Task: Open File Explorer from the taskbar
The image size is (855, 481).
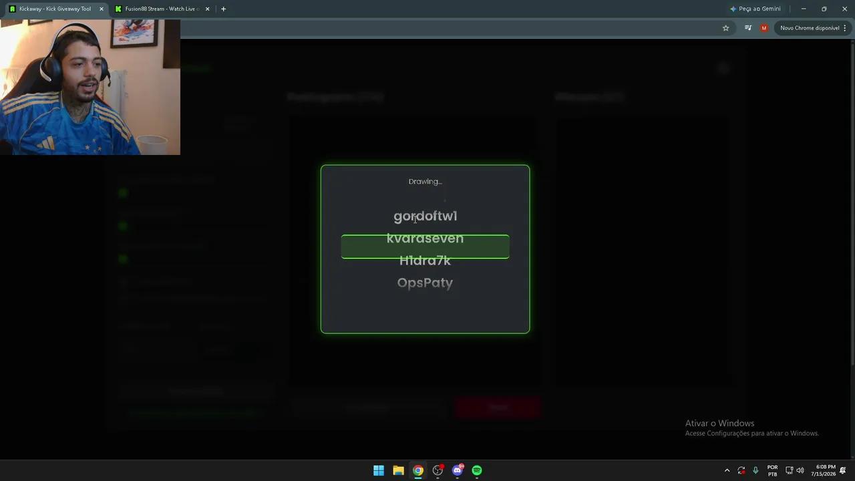Action: click(x=398, y=470)
